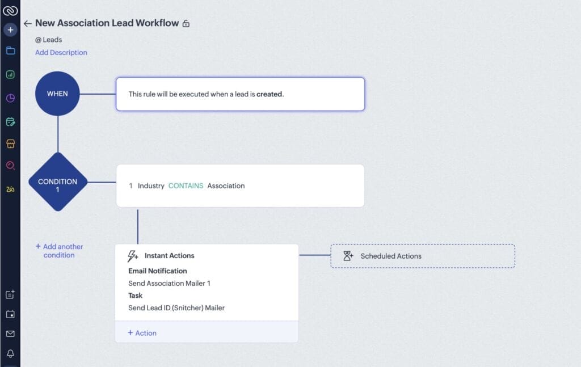Click the Add Description link

[x=61, y=52]
